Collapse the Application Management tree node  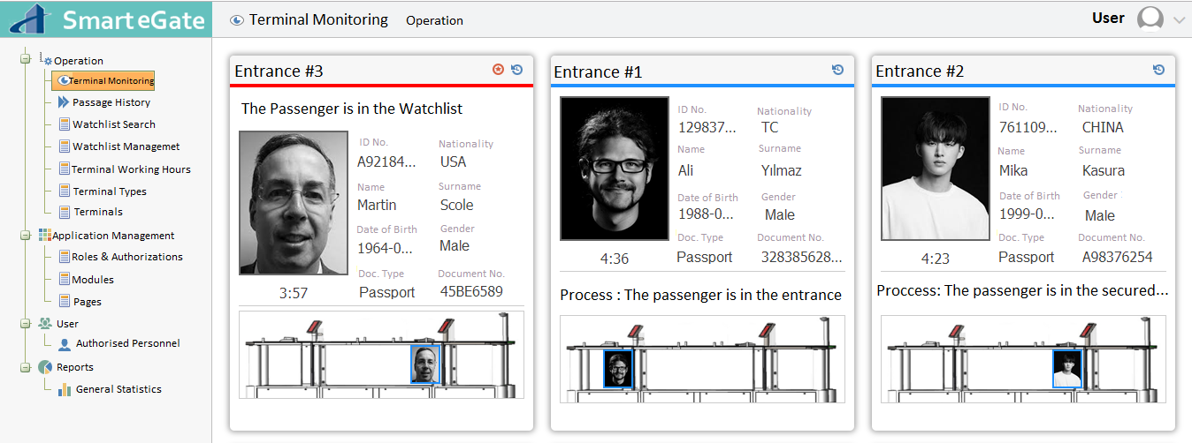click(x=26, y=236)
